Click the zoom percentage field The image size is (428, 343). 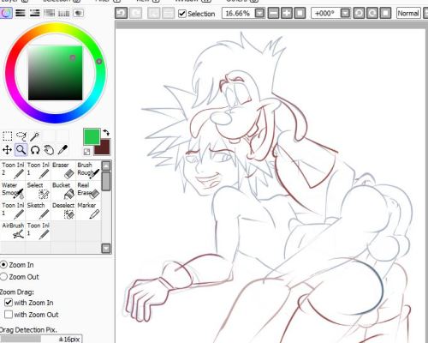tap(238, 14)
